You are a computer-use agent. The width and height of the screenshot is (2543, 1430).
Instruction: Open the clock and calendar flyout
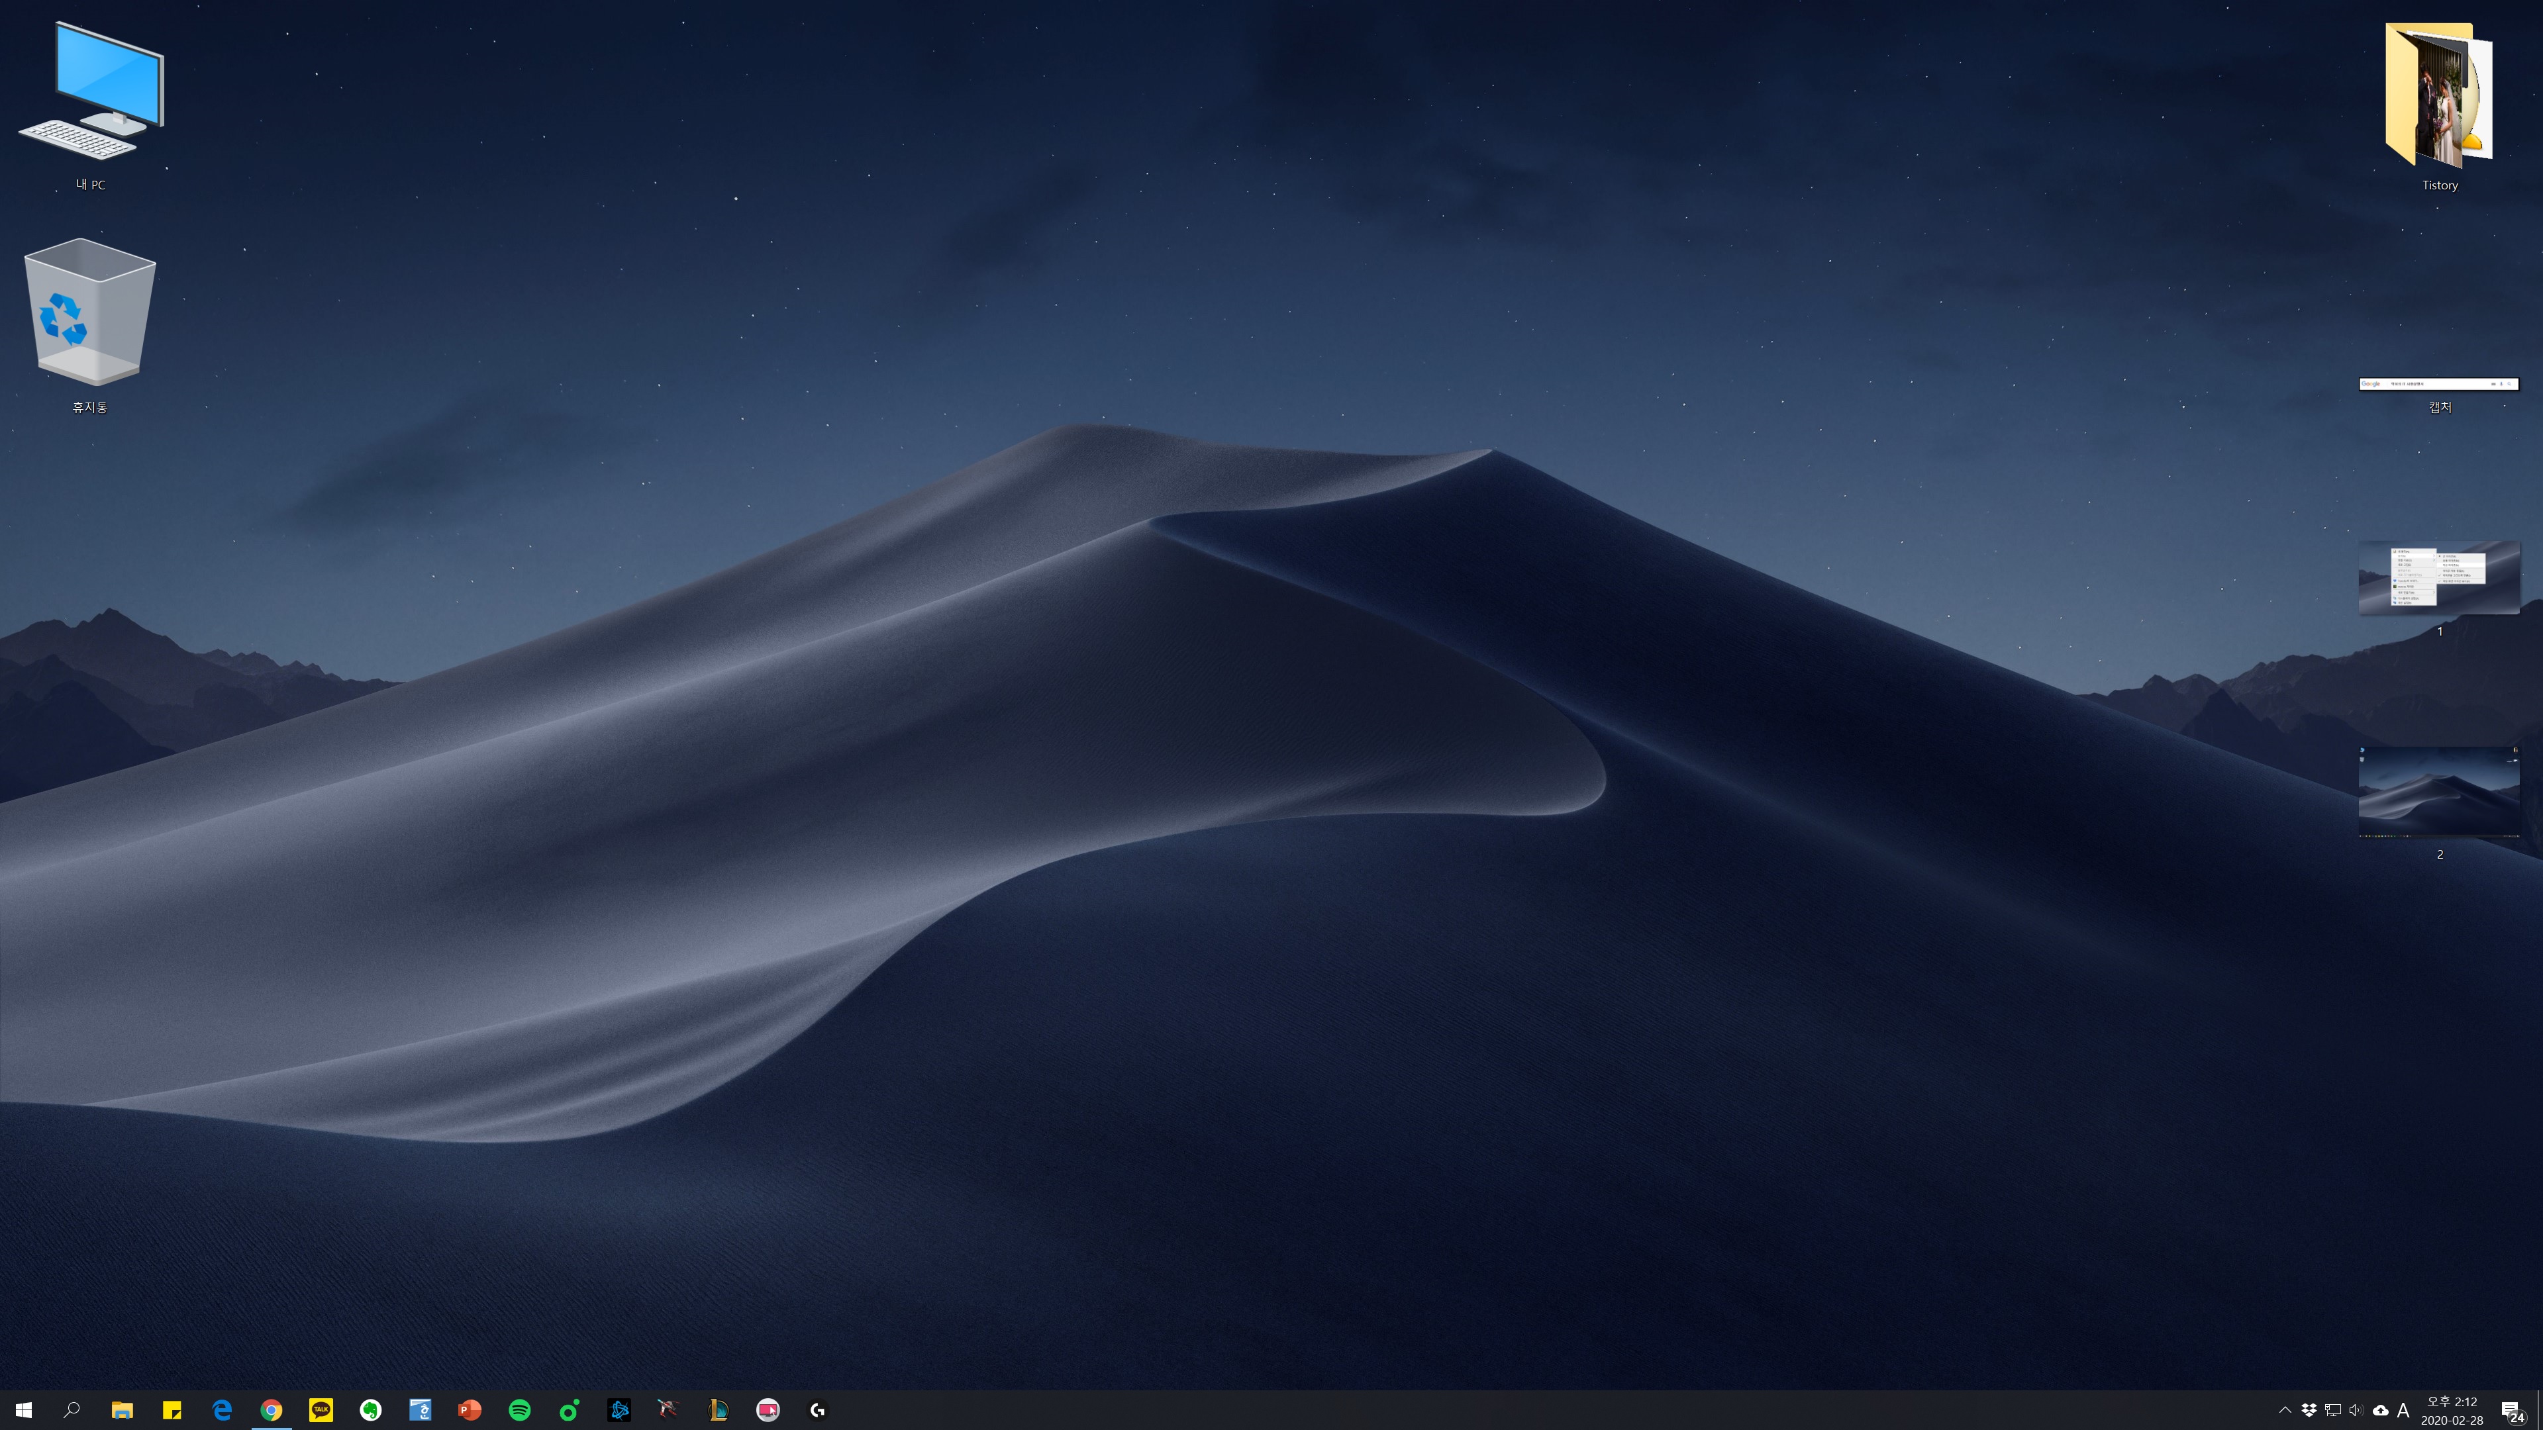[2452, 1409]
